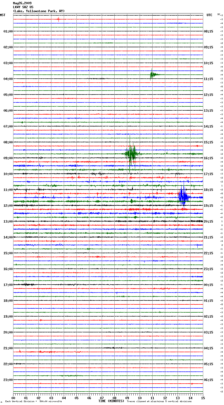This screenshot has width=224, height=405.
Task: Click the UTC time label "21:15"
Action: tap(208, 237)
